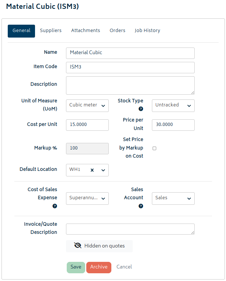226x281 pixels.
Task: Select the General tab
Action: 21,31
